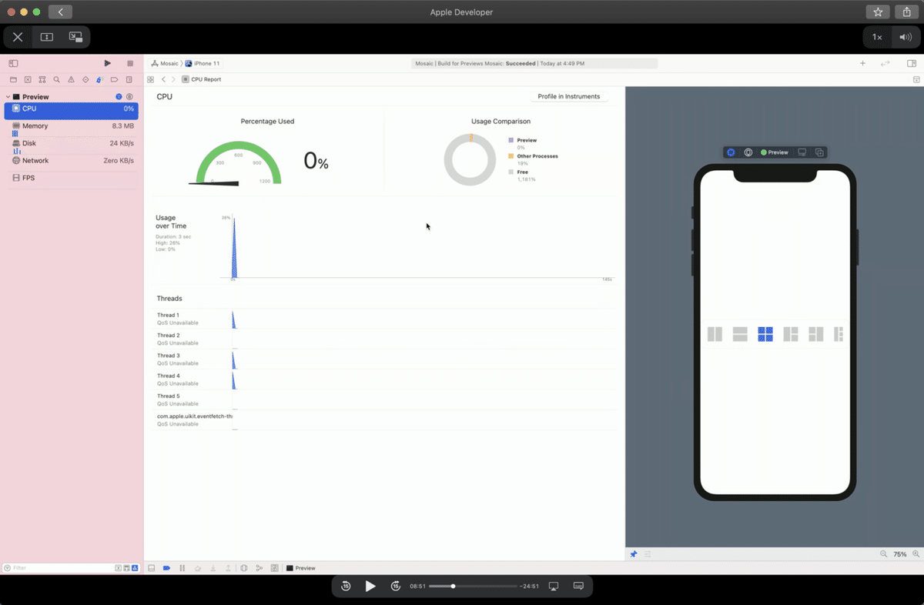Click Debug Memory Graph icon
This screenshot has width=924, height=605.
click(259, 568)
